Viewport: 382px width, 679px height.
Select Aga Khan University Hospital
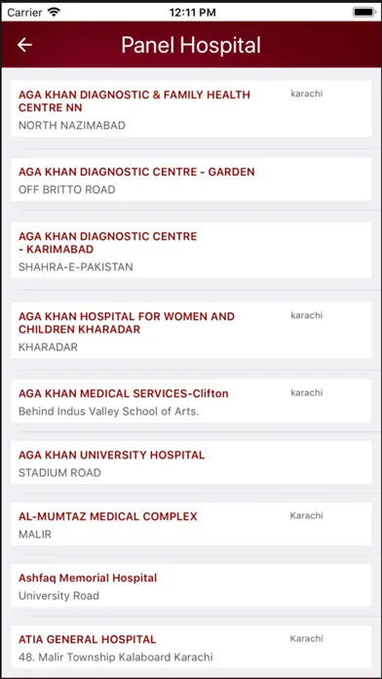tap(191, 462)
